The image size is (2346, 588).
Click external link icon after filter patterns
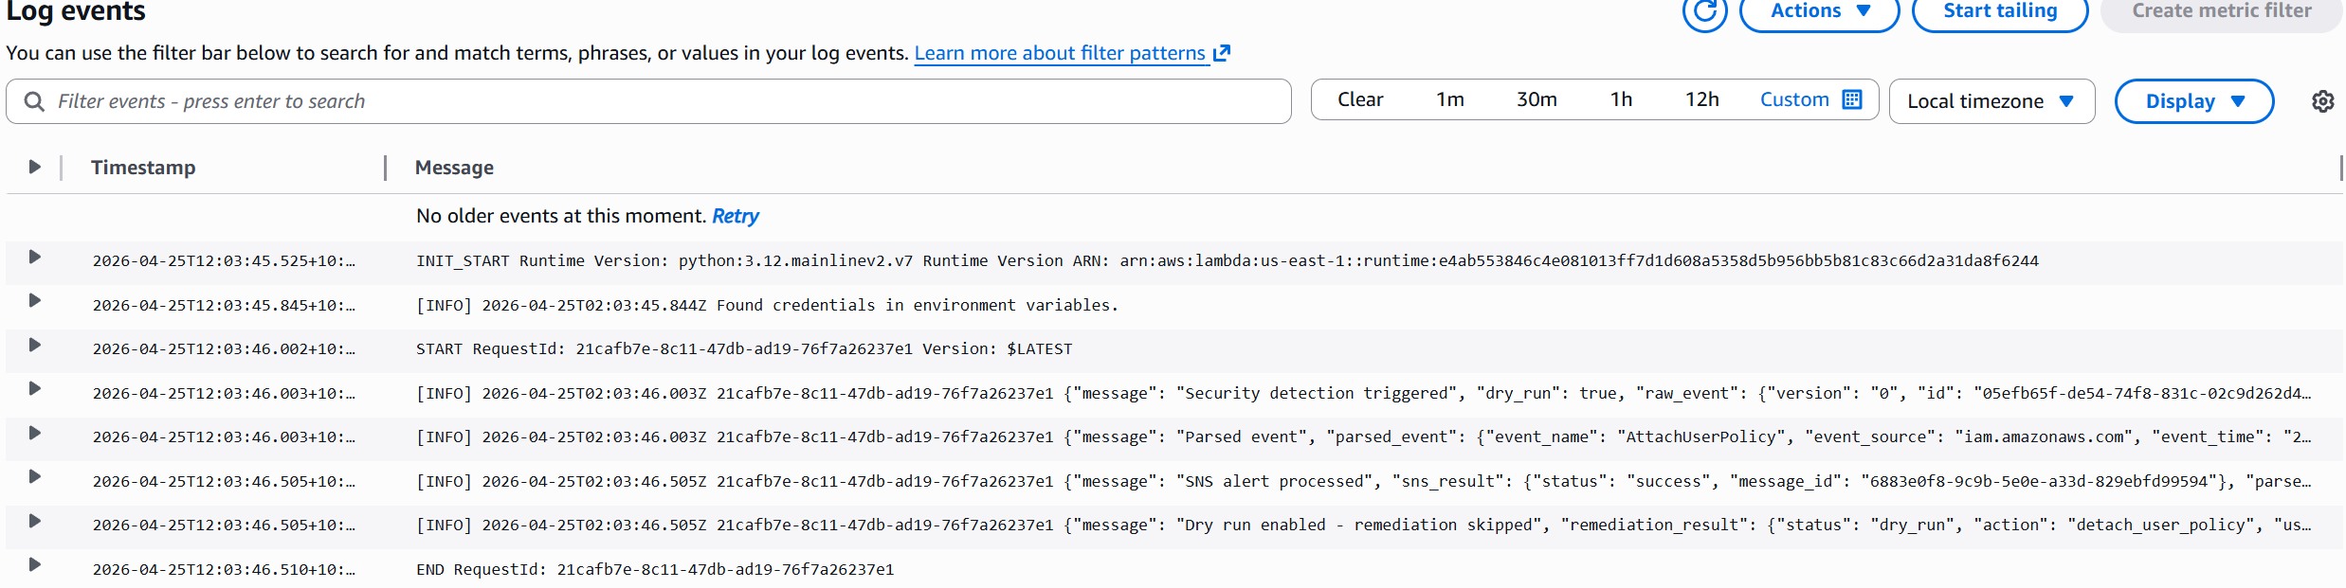click(x=1222, y=53)
